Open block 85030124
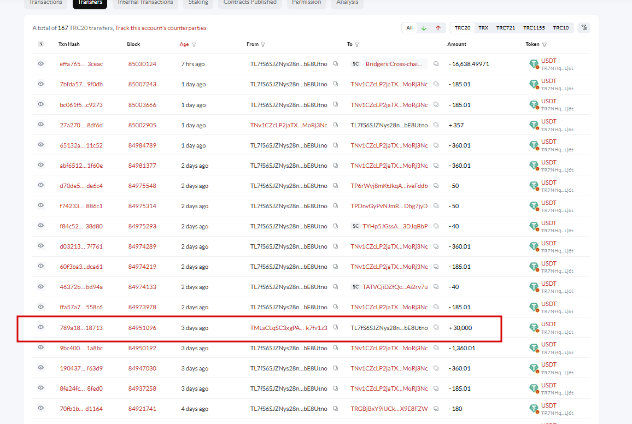The width and height of the screenshot is (632, 424). click(142, 64)
